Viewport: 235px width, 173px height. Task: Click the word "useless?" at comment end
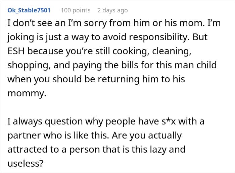coord(26,163)
